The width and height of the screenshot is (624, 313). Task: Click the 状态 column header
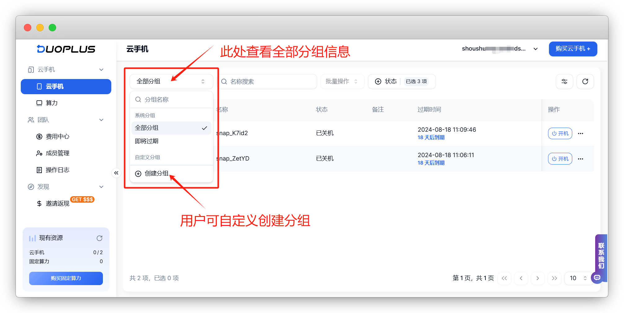(x=322, y=110)
